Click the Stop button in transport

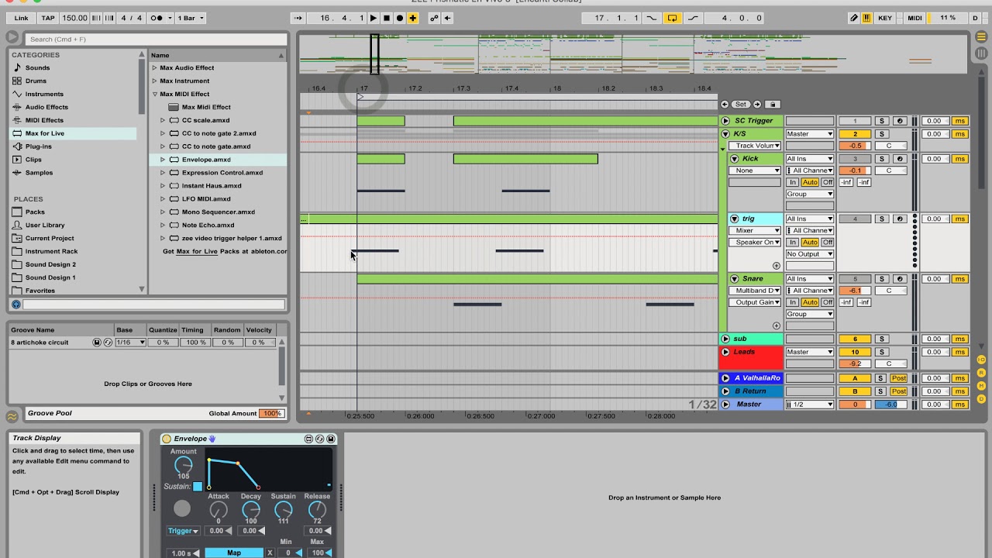(387, 18)
